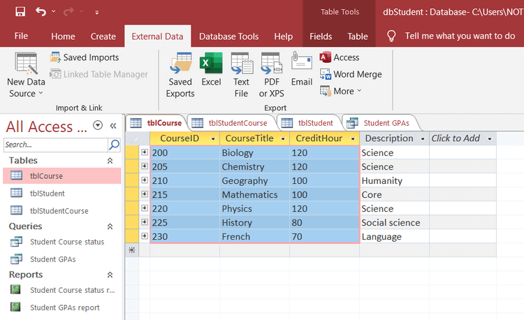Click the Word Merge export icon
This screenshot has width=524, height=320.
325,74
